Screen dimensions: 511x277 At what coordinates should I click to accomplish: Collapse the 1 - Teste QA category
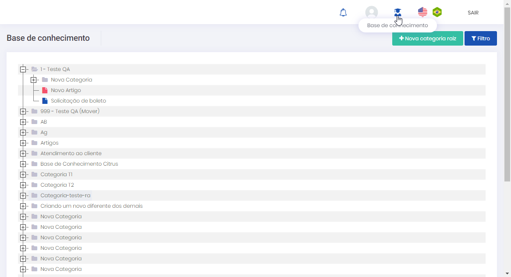click(x=23, y=69)
